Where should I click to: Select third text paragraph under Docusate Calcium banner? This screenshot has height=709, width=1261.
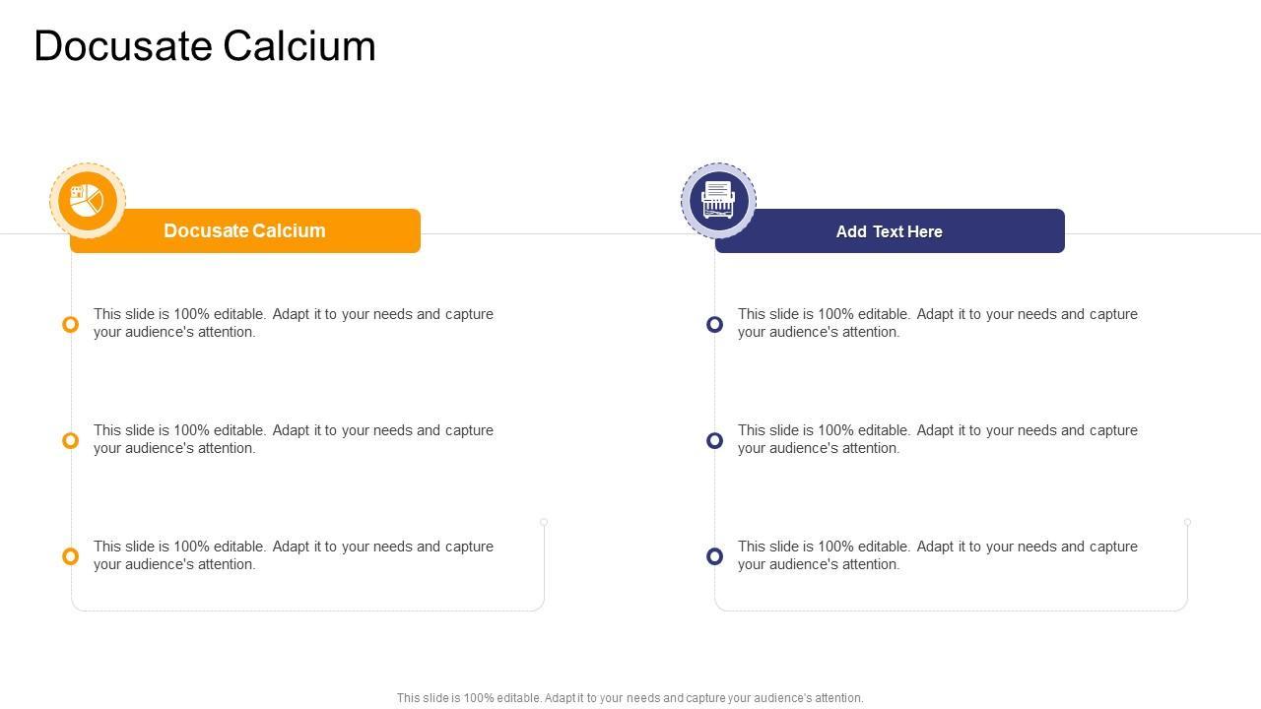coord(294,555)
